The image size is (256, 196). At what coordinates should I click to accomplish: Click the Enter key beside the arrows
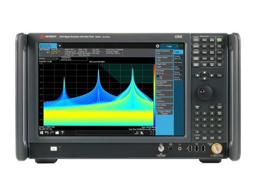(220, 75)
